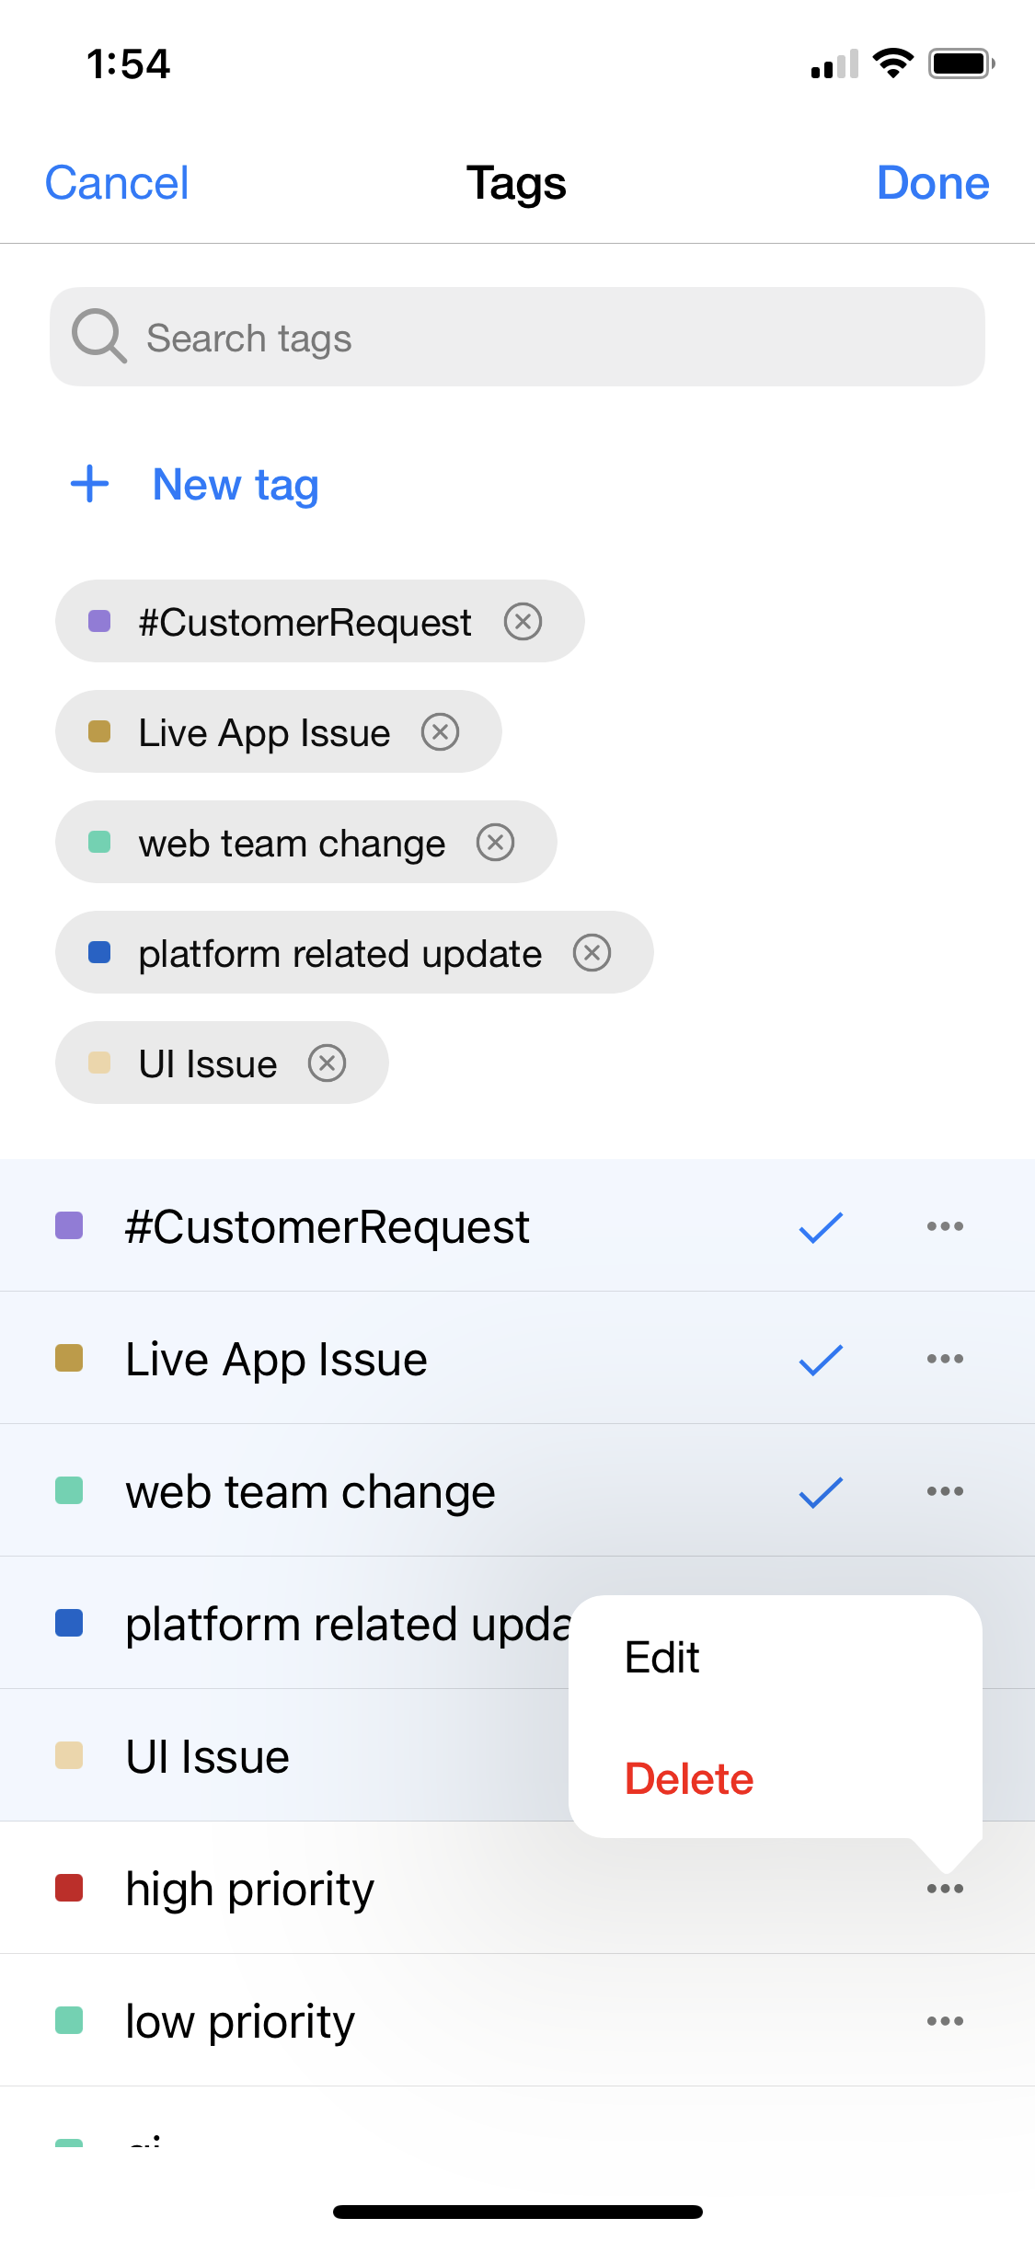Viewport: 1035px width, 2241px height.
Task: Choose Delete from the popup menu
Action: [688, 1777]
